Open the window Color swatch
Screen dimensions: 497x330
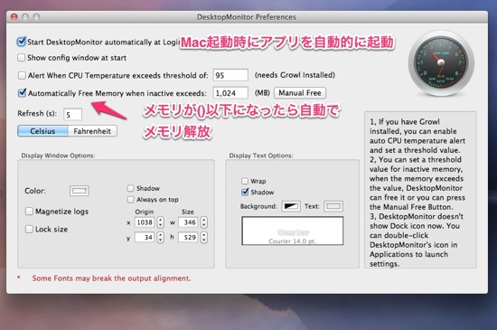coord(80,191)
